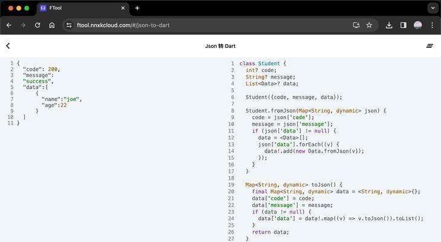The image size is (441, 242).
Task: Return with the page back chevron
Action: pos(8,46)
